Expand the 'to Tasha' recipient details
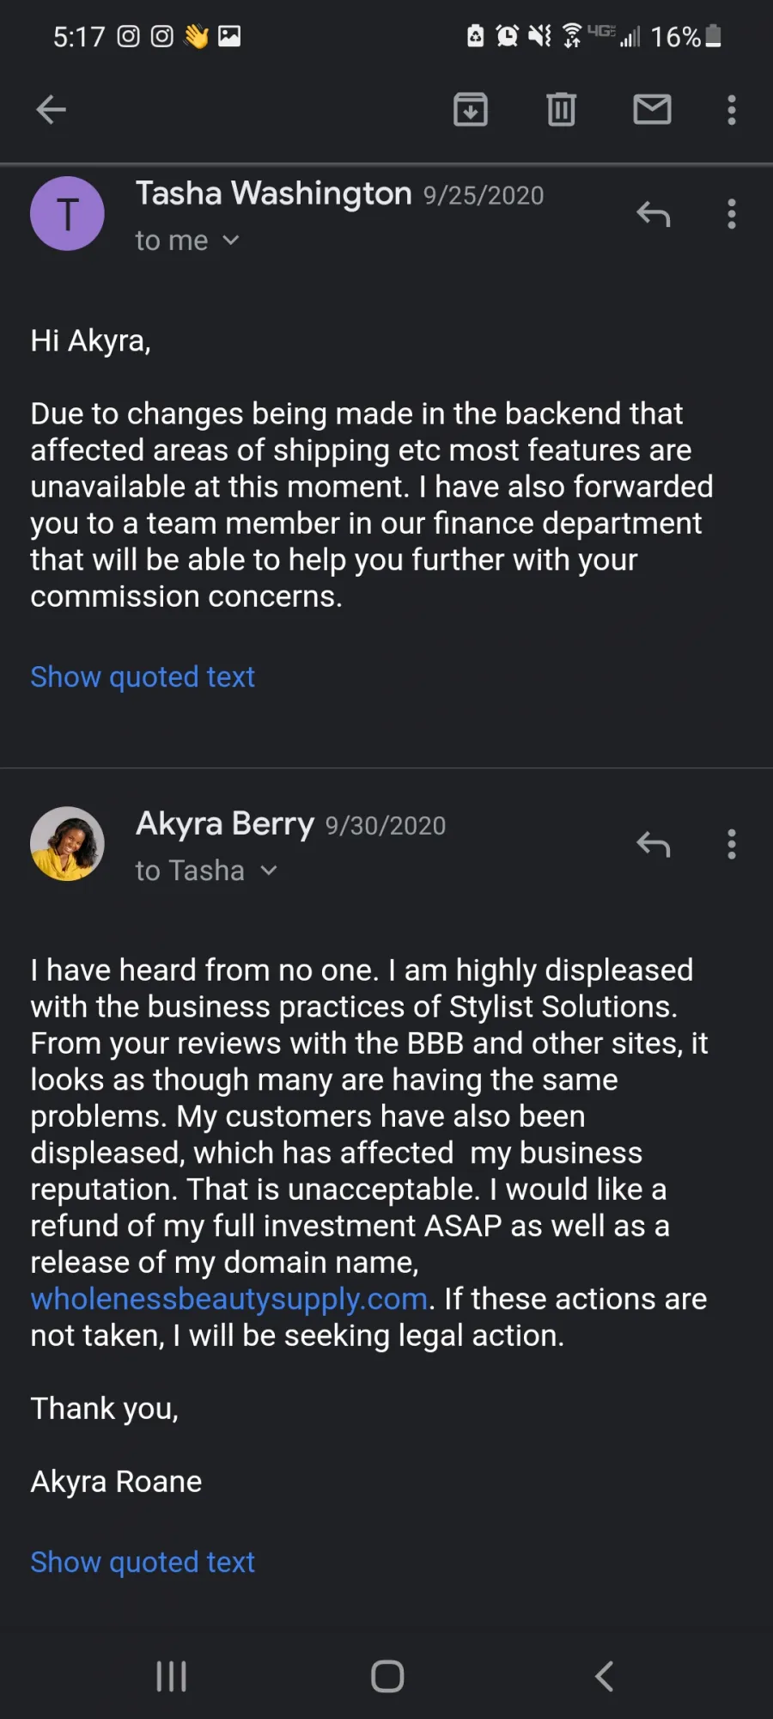Image resolution: width=773 pixels, height=1719 pixels. pyautogui.click(x=269, y=871)
